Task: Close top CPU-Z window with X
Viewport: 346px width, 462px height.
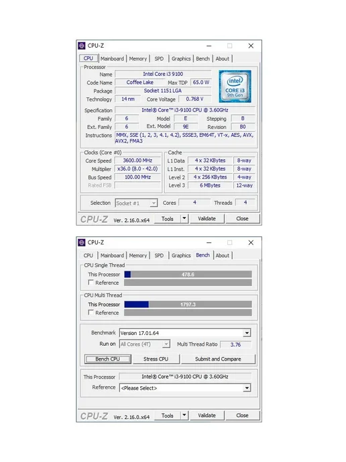Action: pyautogui.click(x=251, y=46)
